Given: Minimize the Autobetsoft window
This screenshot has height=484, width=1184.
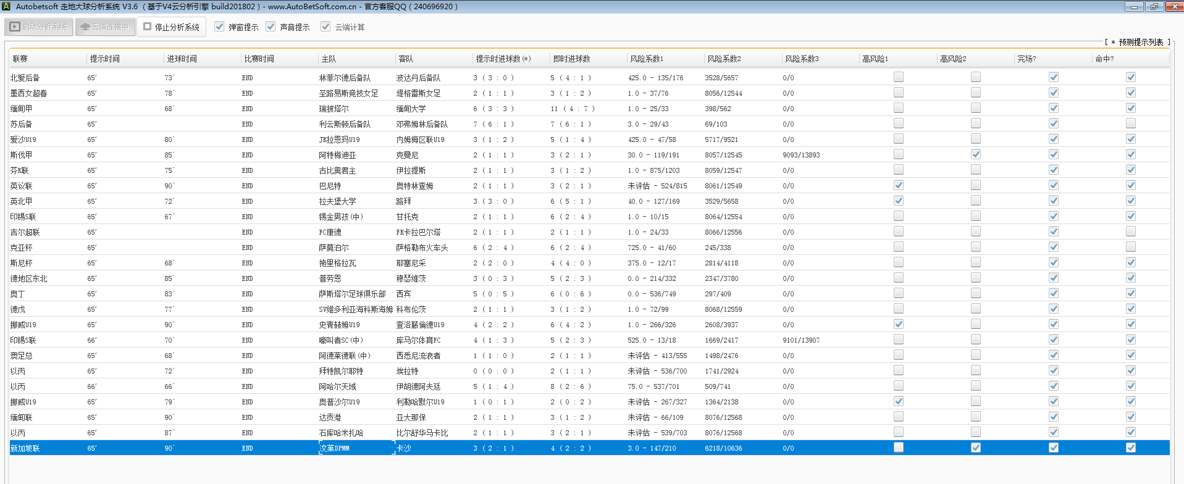Looking at the screenshot, I should tap(1134, 7).
